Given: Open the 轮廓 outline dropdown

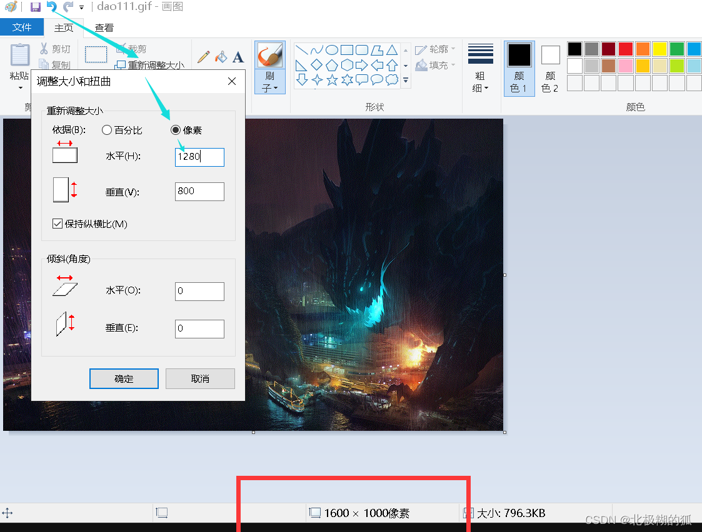Looking at the screenshot, I should click(x=435, y=49).
